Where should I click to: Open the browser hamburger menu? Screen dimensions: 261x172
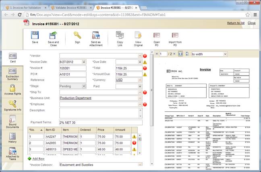click(255, 14)
